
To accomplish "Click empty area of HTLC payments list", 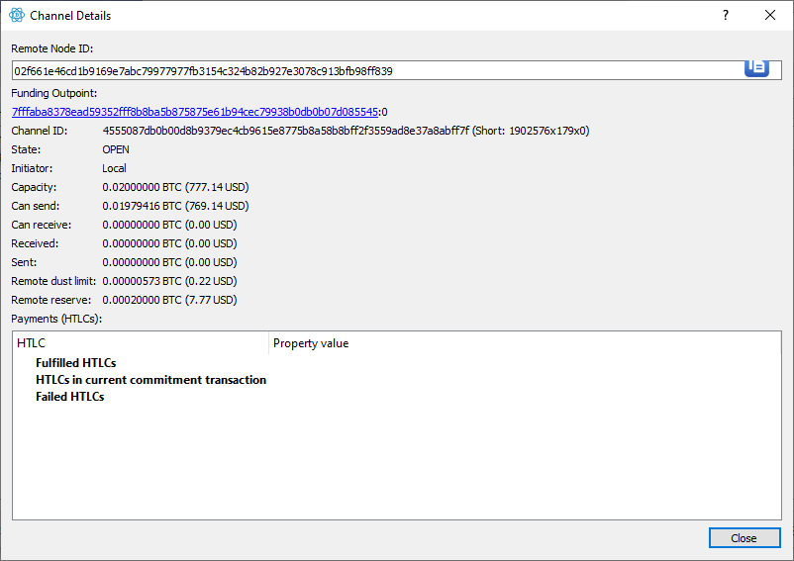I will [x=396, y=460].
